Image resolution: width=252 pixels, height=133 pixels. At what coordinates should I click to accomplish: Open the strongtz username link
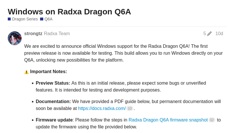(33, 34)
